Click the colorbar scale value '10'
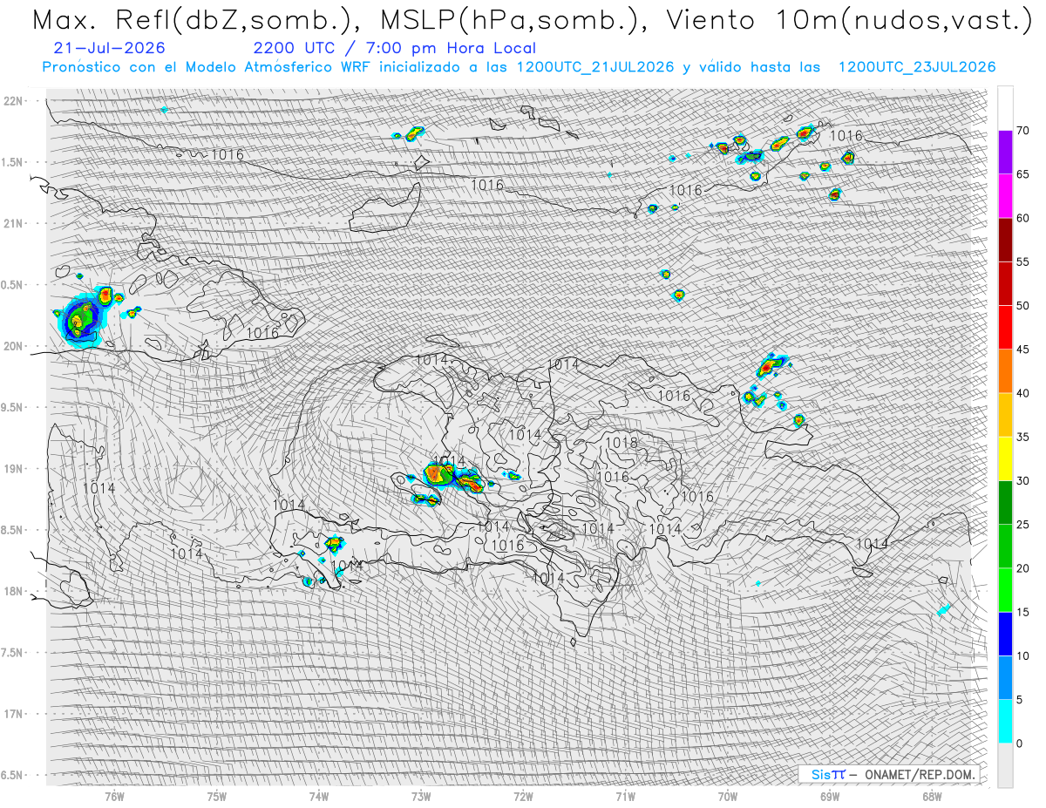1046x808 pixels. (1023, 655)
